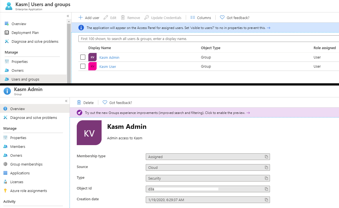
Task: Open the Kasm User group link
Action: (x=108, y=66)
